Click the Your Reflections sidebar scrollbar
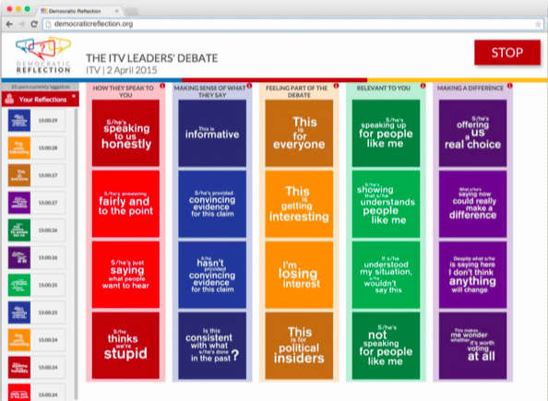 tap(76, 254)
